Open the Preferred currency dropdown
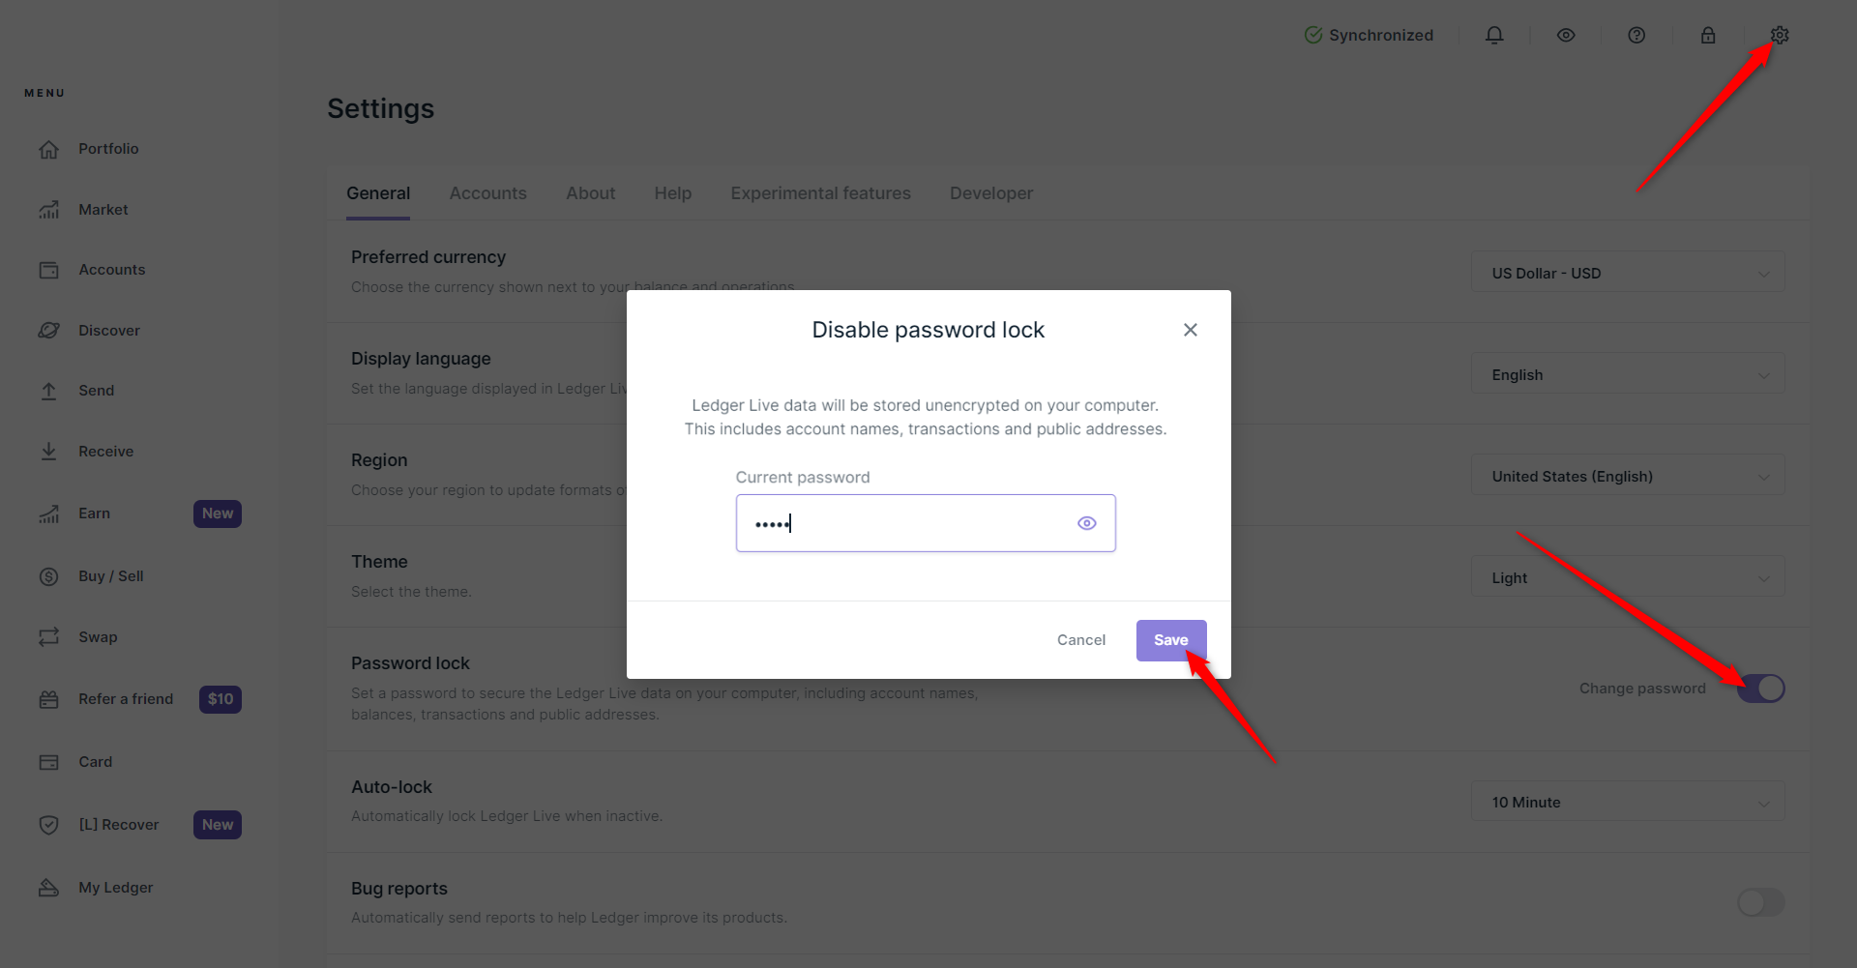 (1628, 273)
